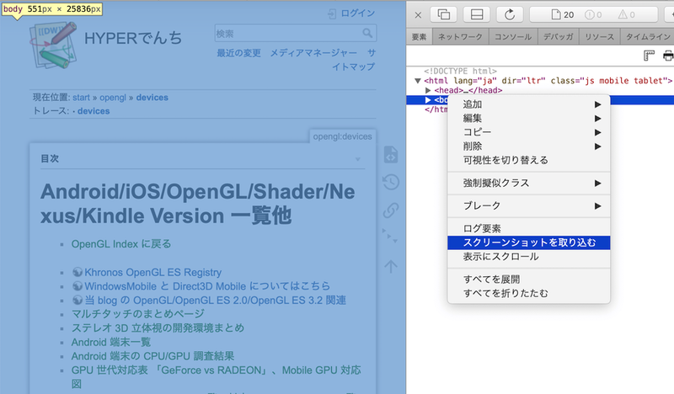
Task: Choose すべてを展開 menu item
Action: click(x=529, y=280)
